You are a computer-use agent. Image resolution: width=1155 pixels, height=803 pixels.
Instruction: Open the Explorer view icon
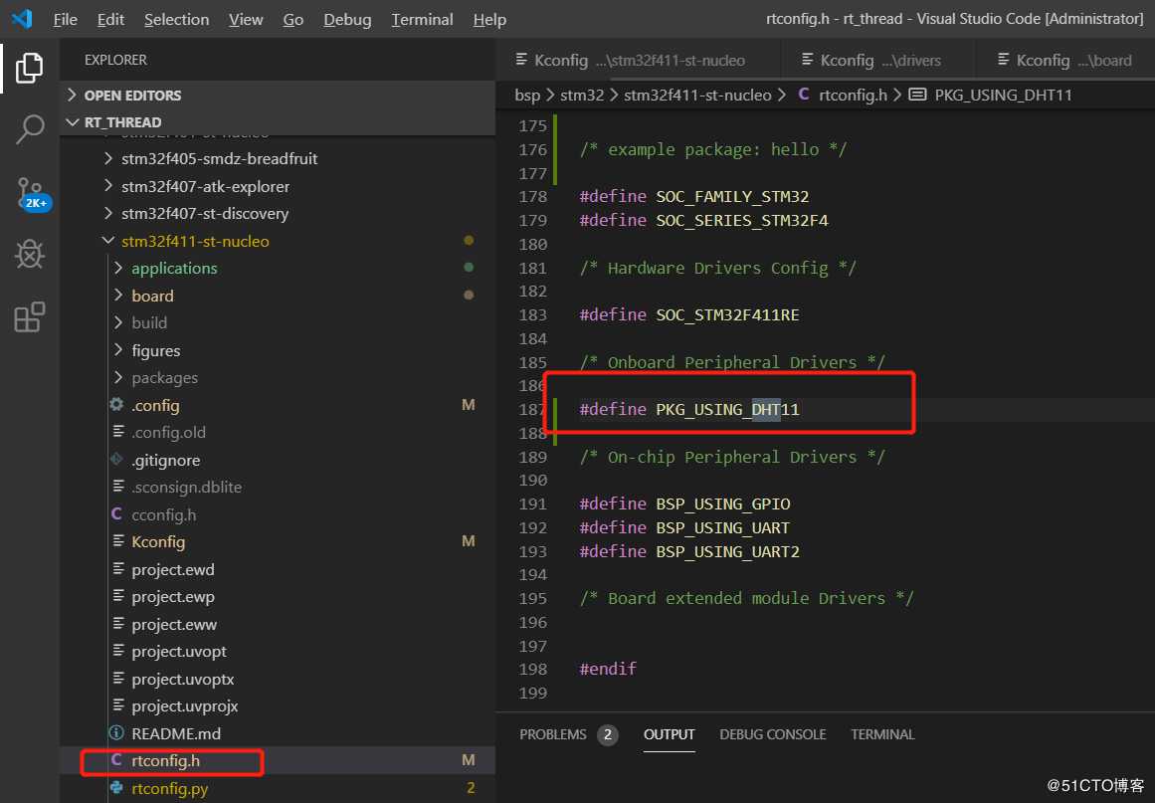pos(30,69)
